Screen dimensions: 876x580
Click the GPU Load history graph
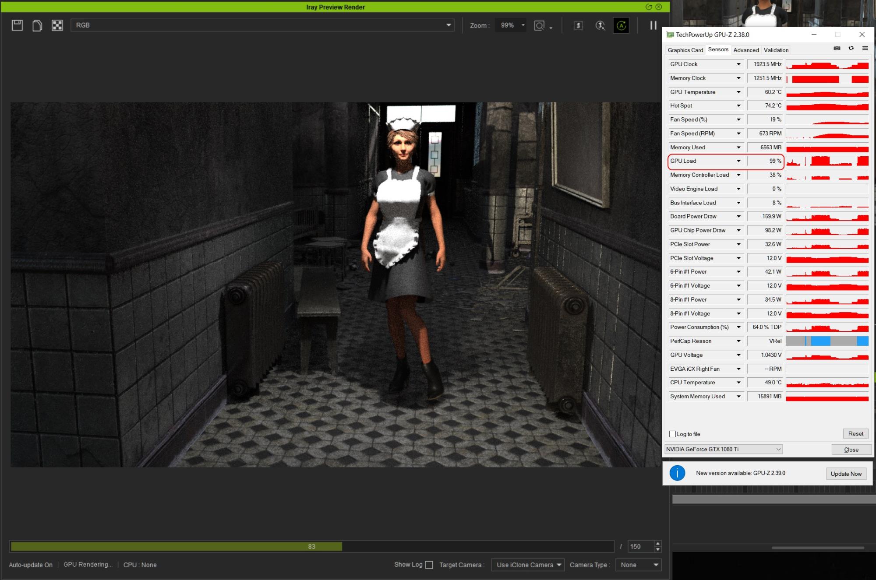[827, 161]
